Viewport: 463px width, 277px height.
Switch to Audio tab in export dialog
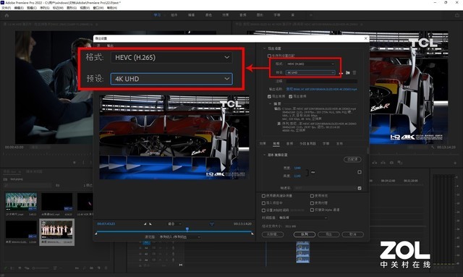click(x=289, y=143)
